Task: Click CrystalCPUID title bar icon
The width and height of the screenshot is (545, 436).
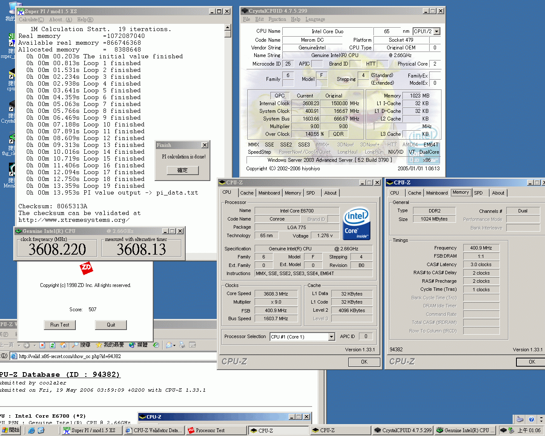Action: point(244,11)
